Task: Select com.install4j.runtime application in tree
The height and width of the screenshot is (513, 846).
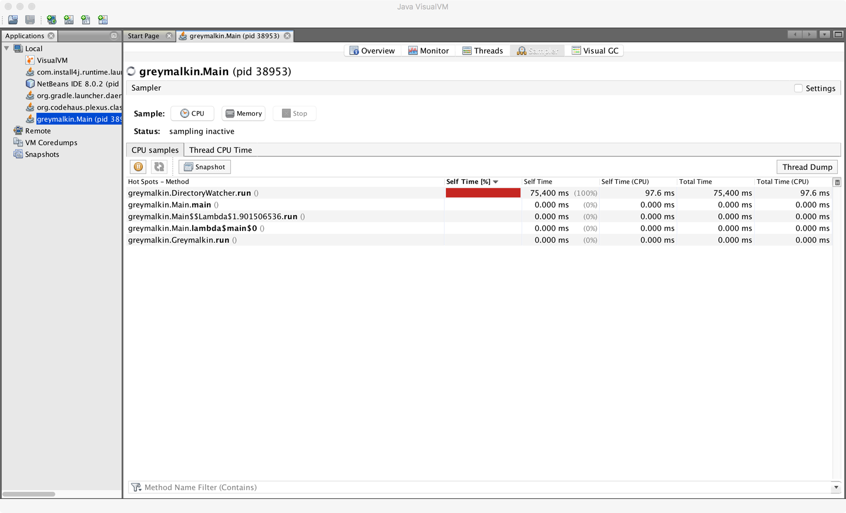Action: point(79,72)
